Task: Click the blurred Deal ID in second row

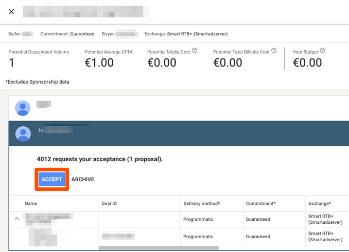Action: tap(118, 236)
